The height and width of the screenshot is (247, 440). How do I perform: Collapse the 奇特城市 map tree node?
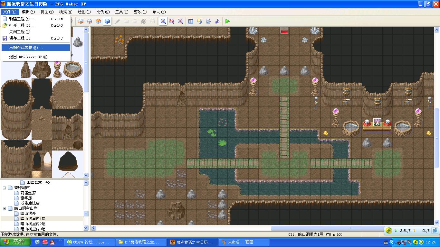tap(5, 188)
